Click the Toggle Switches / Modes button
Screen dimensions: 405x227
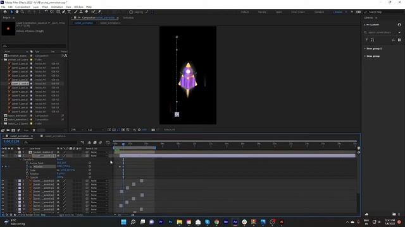coord(70,214)
